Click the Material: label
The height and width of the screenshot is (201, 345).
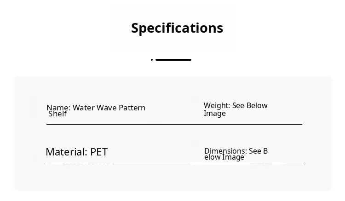tap(66, 152)
